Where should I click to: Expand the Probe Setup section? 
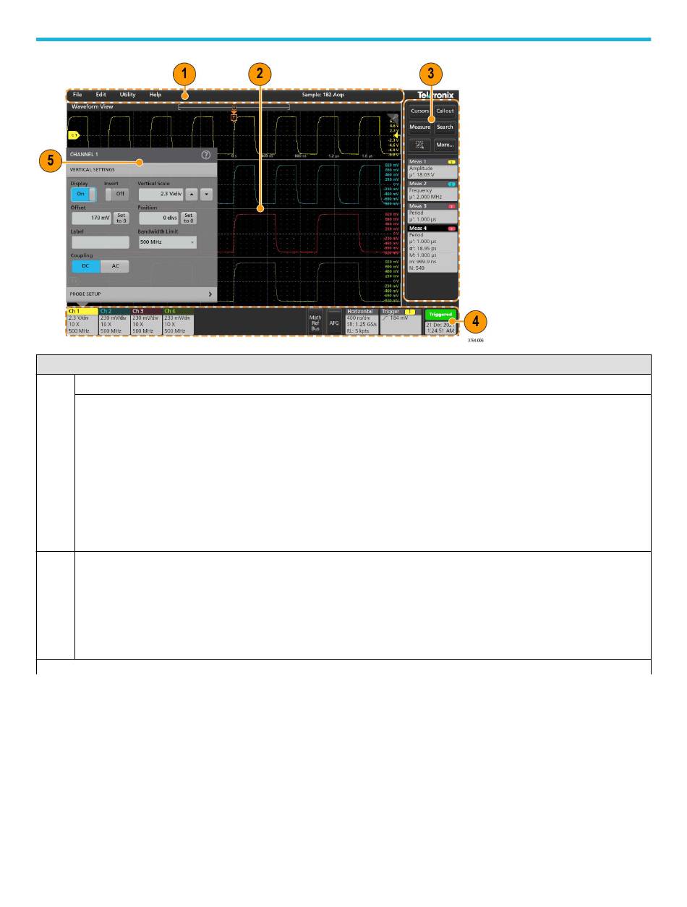pyautogui.click(x=142, y=294)
